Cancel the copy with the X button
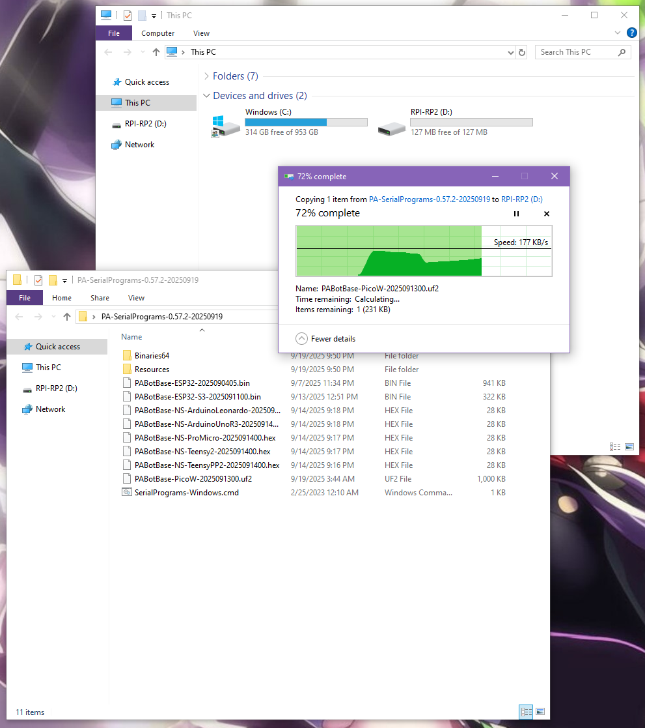 coord(546,214)
